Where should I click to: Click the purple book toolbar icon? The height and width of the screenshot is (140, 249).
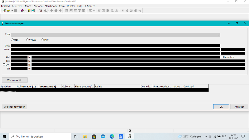22,11
